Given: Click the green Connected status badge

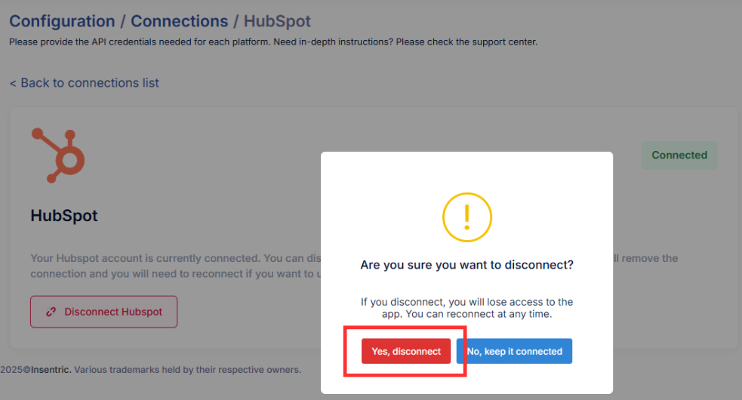Looking at the screenshot, I should 679,155.
